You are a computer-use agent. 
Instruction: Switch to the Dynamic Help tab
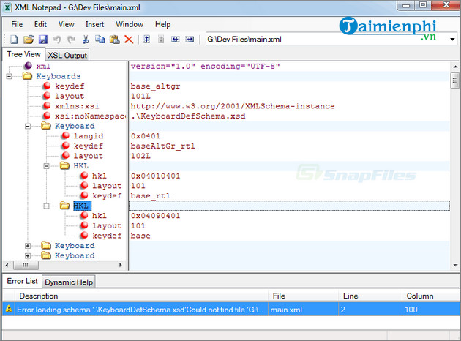(69, 282)
